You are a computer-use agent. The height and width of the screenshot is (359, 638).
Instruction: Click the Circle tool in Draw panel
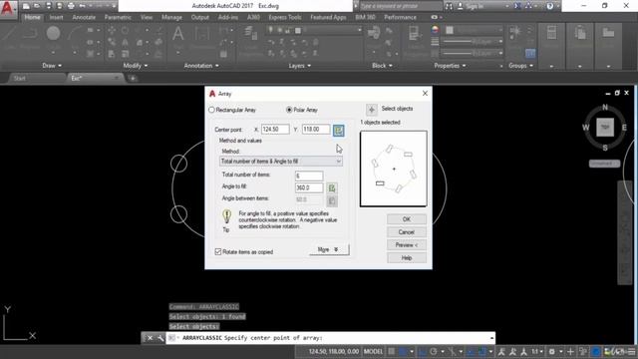click(53, 33)
